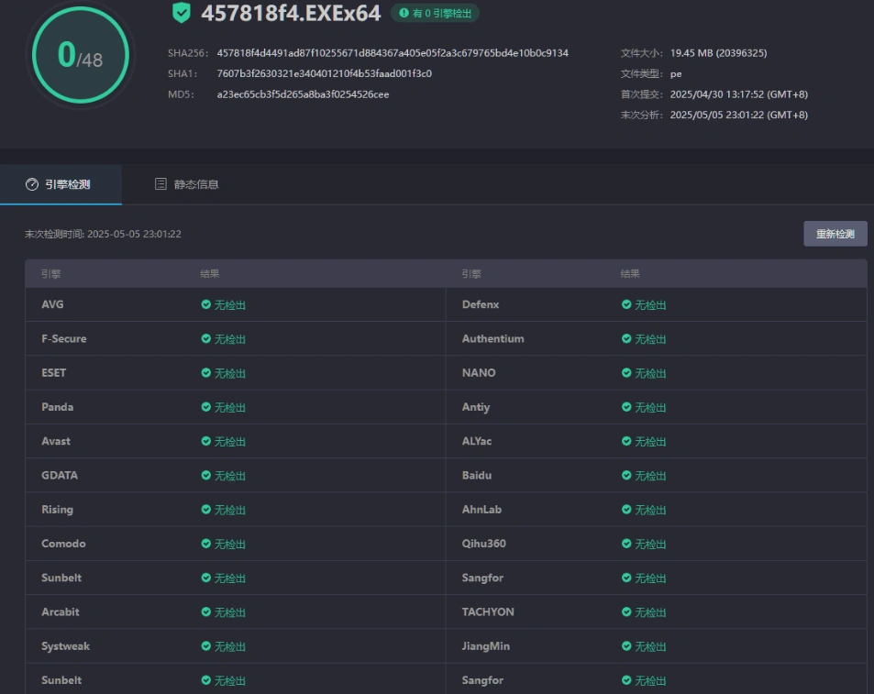The image size is (874, 694).
Task: Click the document icon on 静态信息 tab
Action: [160, 184]
